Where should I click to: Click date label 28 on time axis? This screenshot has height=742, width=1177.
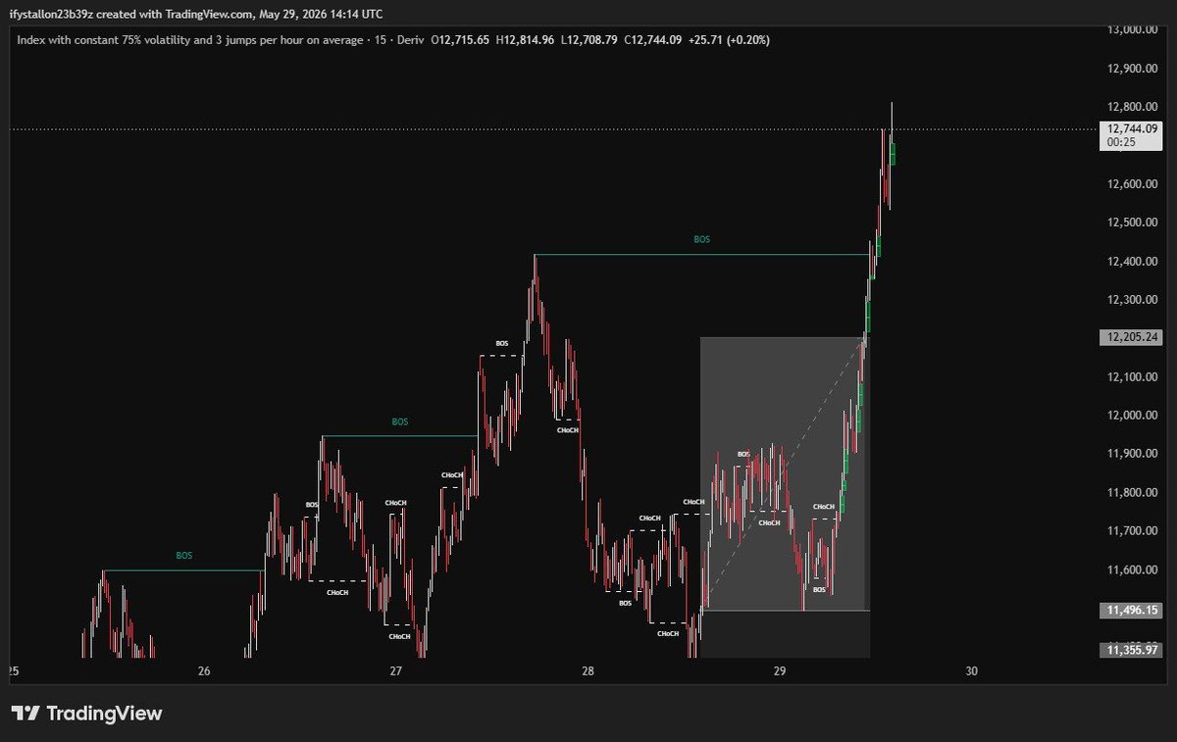click(588, 672)
